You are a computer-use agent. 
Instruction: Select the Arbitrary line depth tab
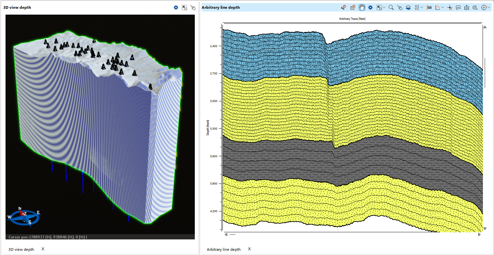(x=223, y=249)
